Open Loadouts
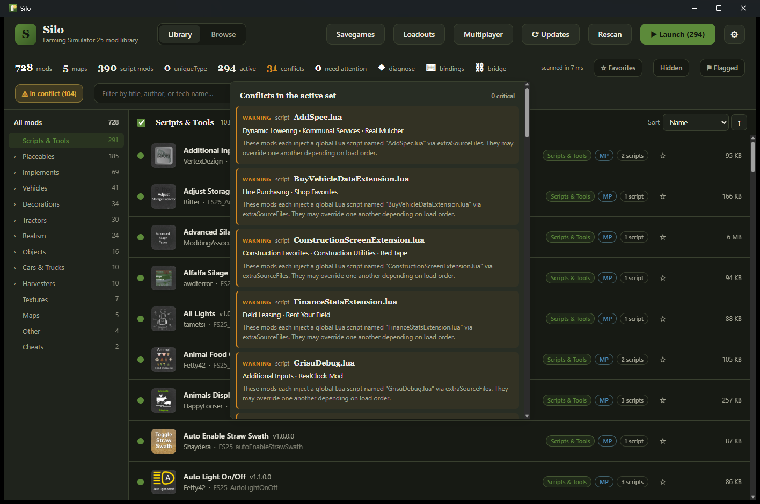This screenshot has height=504, width=760. [419, 34]
